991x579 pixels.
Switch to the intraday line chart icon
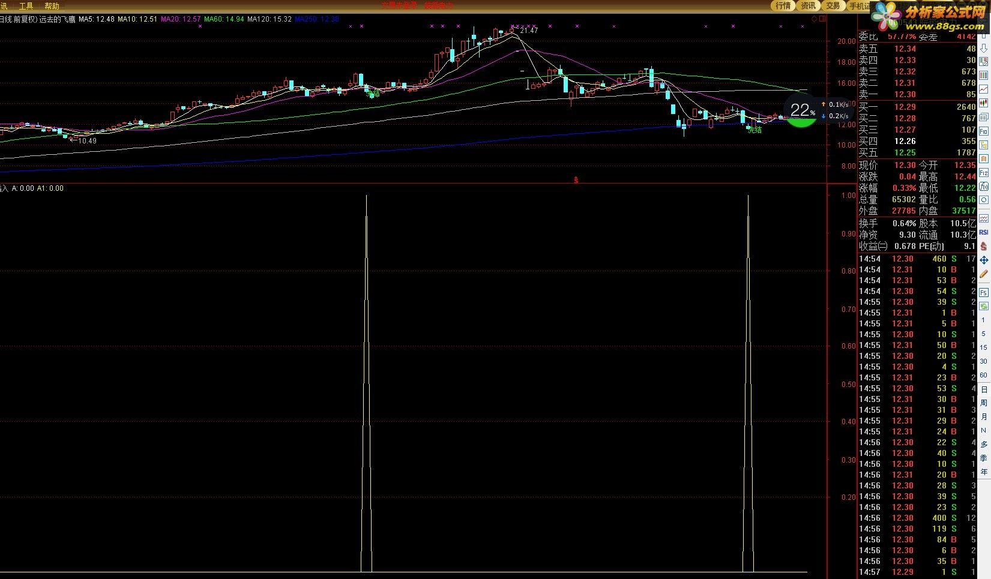click(984, 89)
